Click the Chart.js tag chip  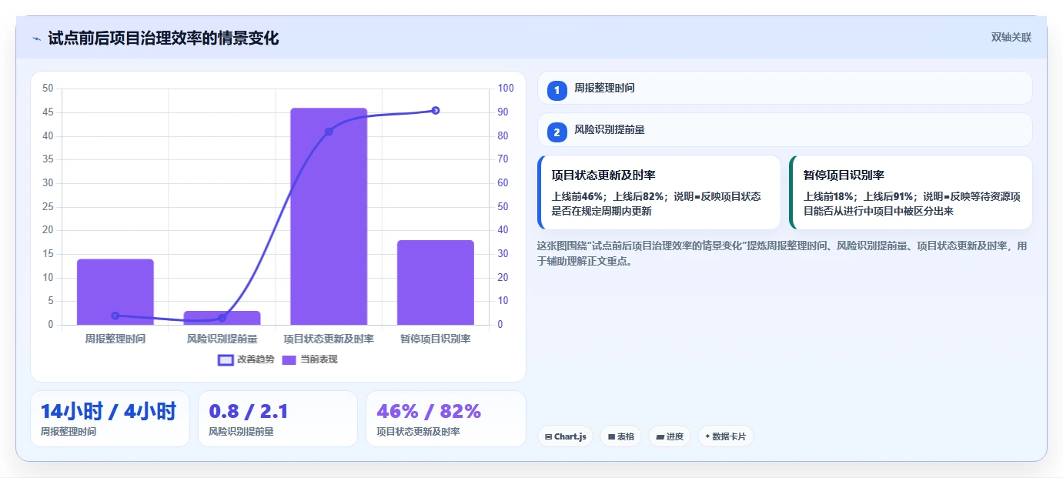point(565,436)
